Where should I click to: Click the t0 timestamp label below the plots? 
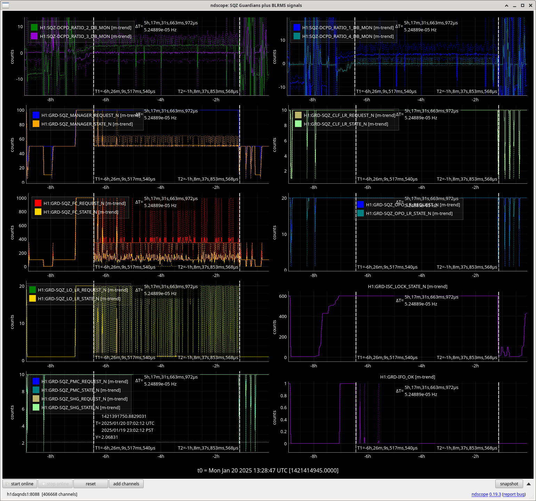(268, 470)
